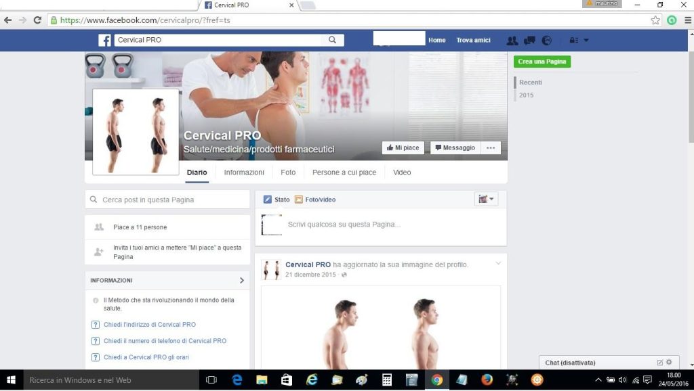Switch to the Video tab
Viewport: 694px width, 391px height.
tap(402, 172)
